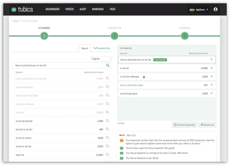Remove 'to do list software' from your keywords
Screen dimensions: 230x165
212,76
